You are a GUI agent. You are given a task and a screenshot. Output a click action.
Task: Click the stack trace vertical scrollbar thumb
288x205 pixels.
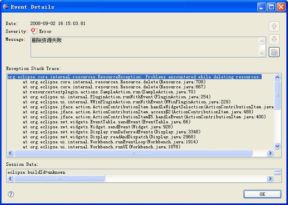click(278, 95)
